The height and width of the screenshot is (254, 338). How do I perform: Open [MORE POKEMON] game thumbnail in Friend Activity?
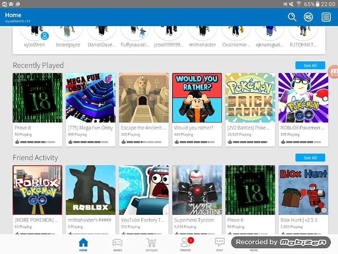click(37, 190)
